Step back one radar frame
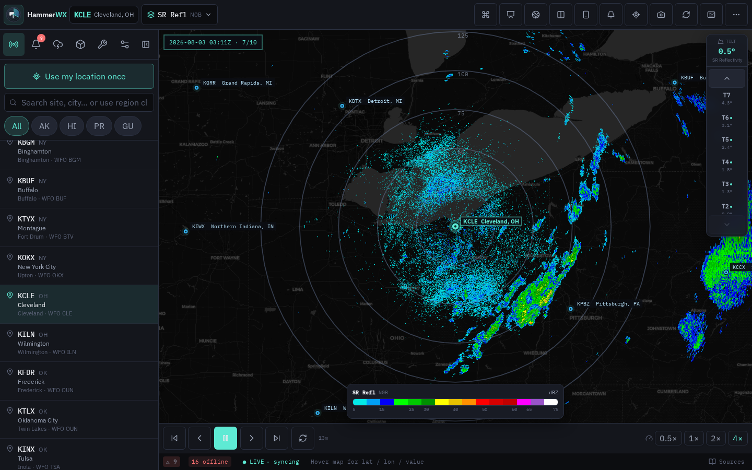This screenshot has width=752, height=470. point(199,438)
